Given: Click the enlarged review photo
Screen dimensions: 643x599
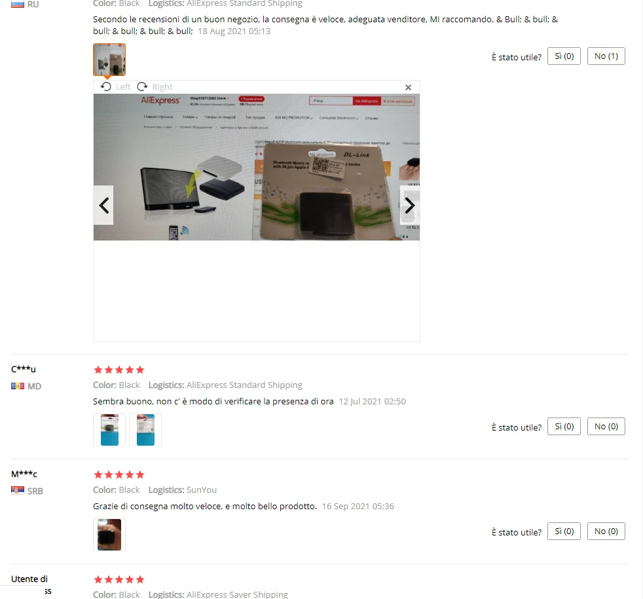Looking at the screenshot, I should point(257,167).
